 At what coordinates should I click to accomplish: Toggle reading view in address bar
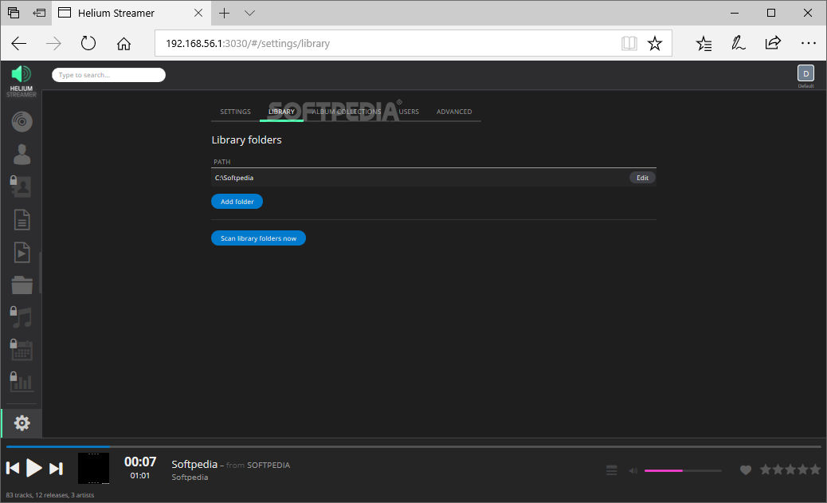point(629,43)
